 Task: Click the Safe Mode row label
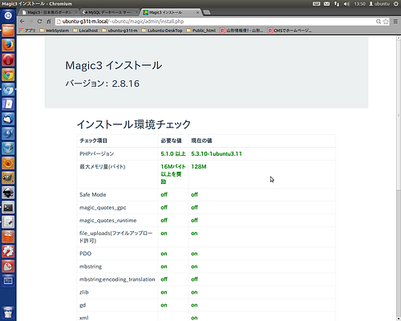(x=93, y=195)
